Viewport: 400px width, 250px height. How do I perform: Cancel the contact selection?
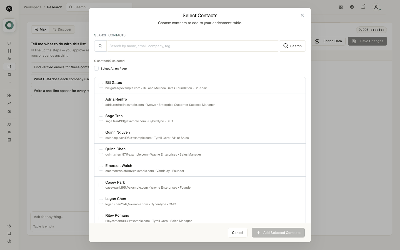(x=237, y=233)
